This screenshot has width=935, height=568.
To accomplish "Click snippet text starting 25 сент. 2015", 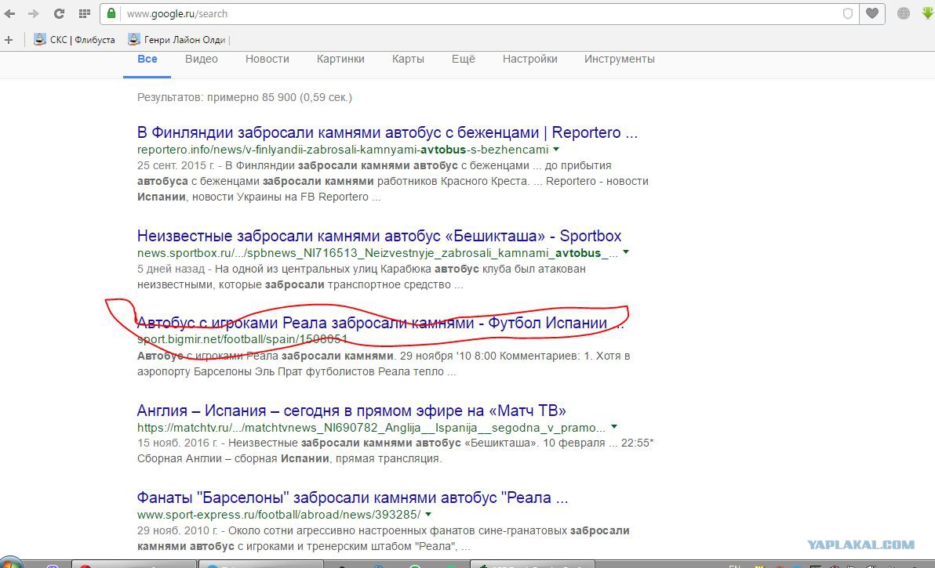I will (392, 181).
